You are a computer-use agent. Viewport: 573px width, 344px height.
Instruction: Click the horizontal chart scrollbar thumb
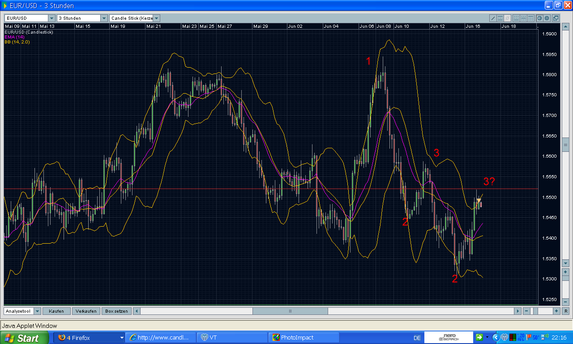pyautogui.click(x=290, y=311)
